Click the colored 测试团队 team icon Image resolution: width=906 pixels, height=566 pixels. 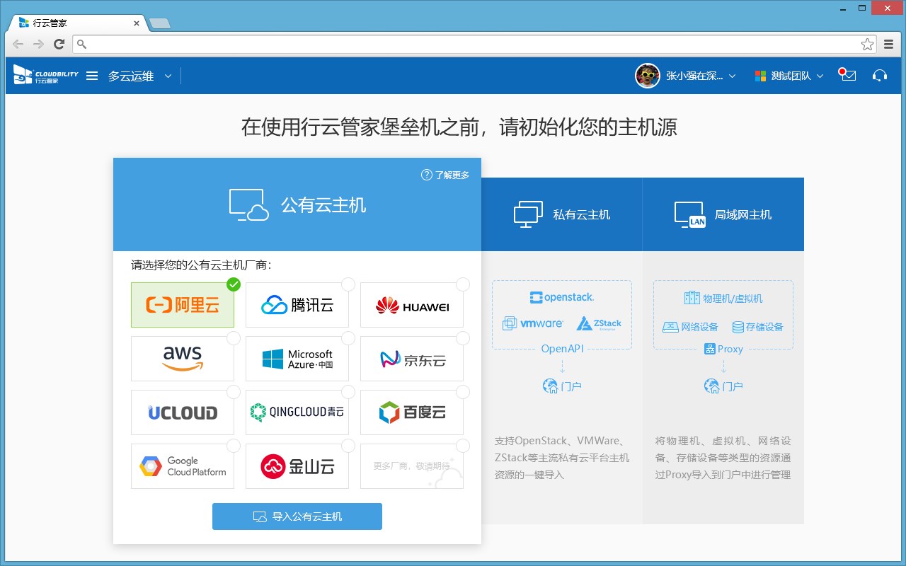pos(761,76)
